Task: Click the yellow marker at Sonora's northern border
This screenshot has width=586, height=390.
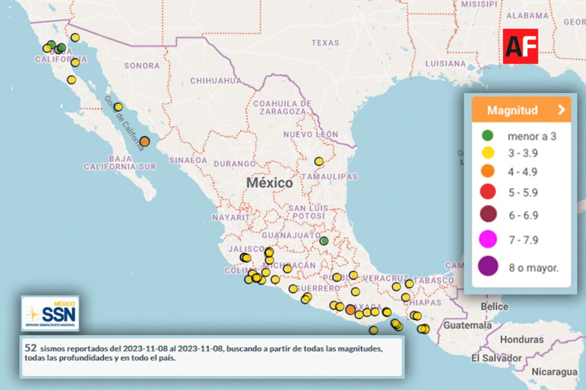Action: click(x=75, y=38)
